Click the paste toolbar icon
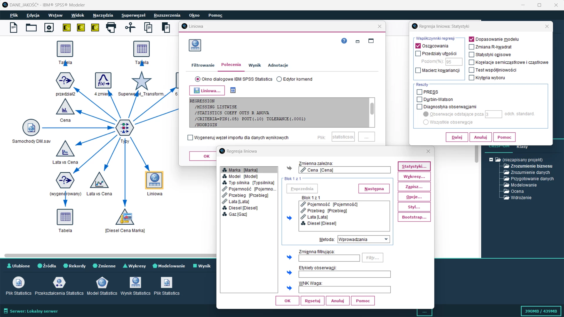 point(166,28)
